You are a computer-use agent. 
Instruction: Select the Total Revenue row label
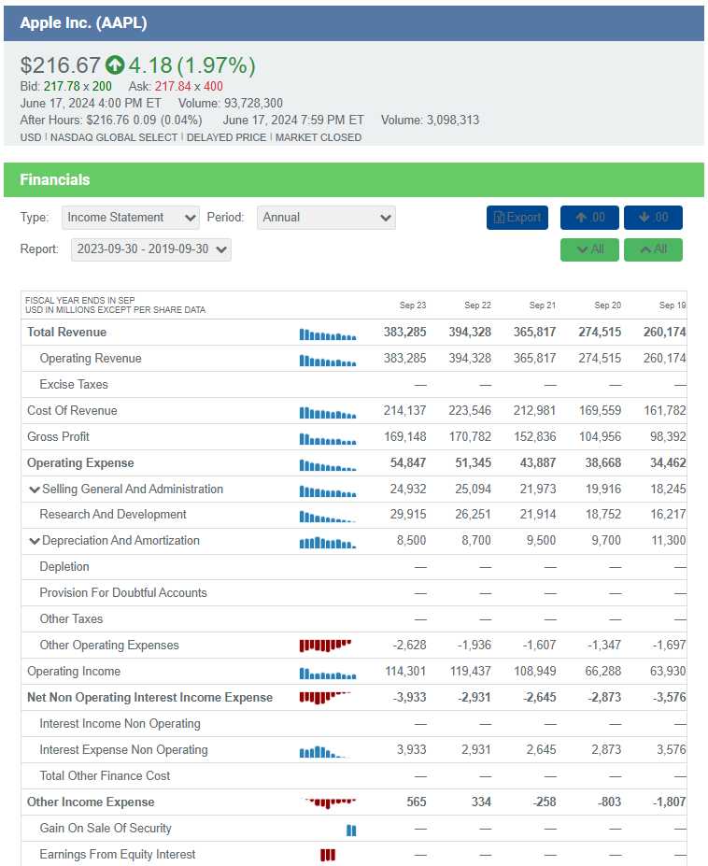pos(67,333)
